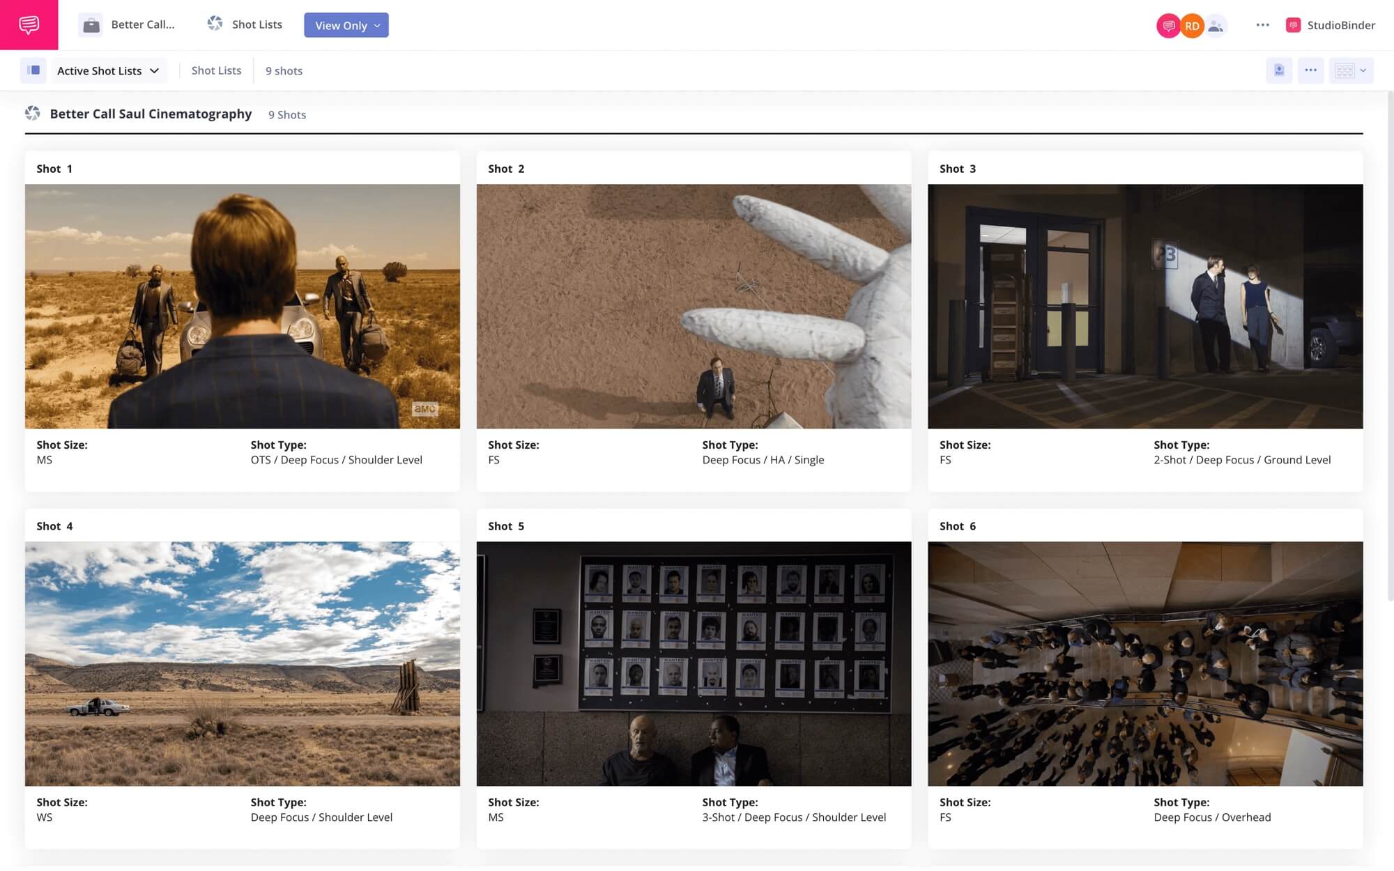Click Shot 2 size value FS

pyautogui.click(x=493, y=460)
